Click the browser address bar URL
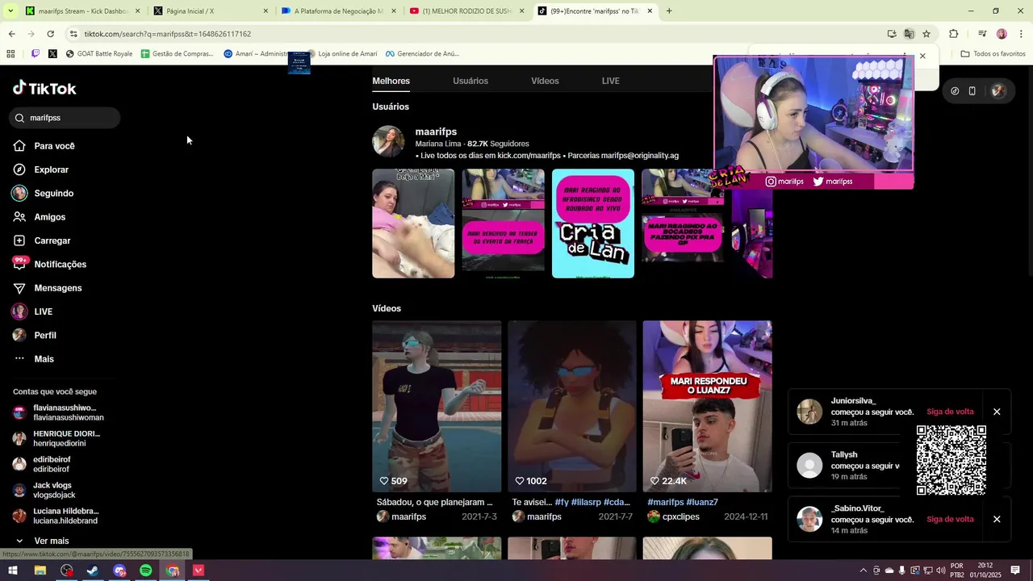 coord(168,34)
